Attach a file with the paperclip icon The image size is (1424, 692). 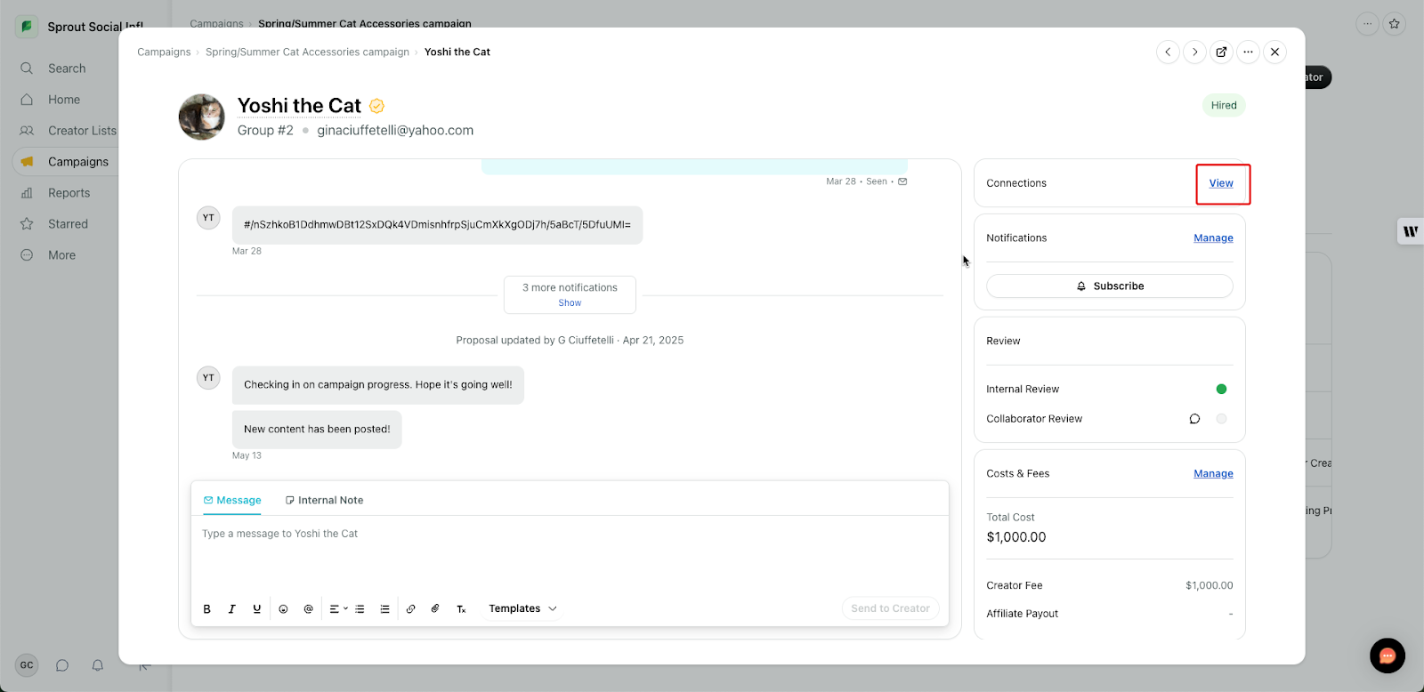(x=435, y=609)
